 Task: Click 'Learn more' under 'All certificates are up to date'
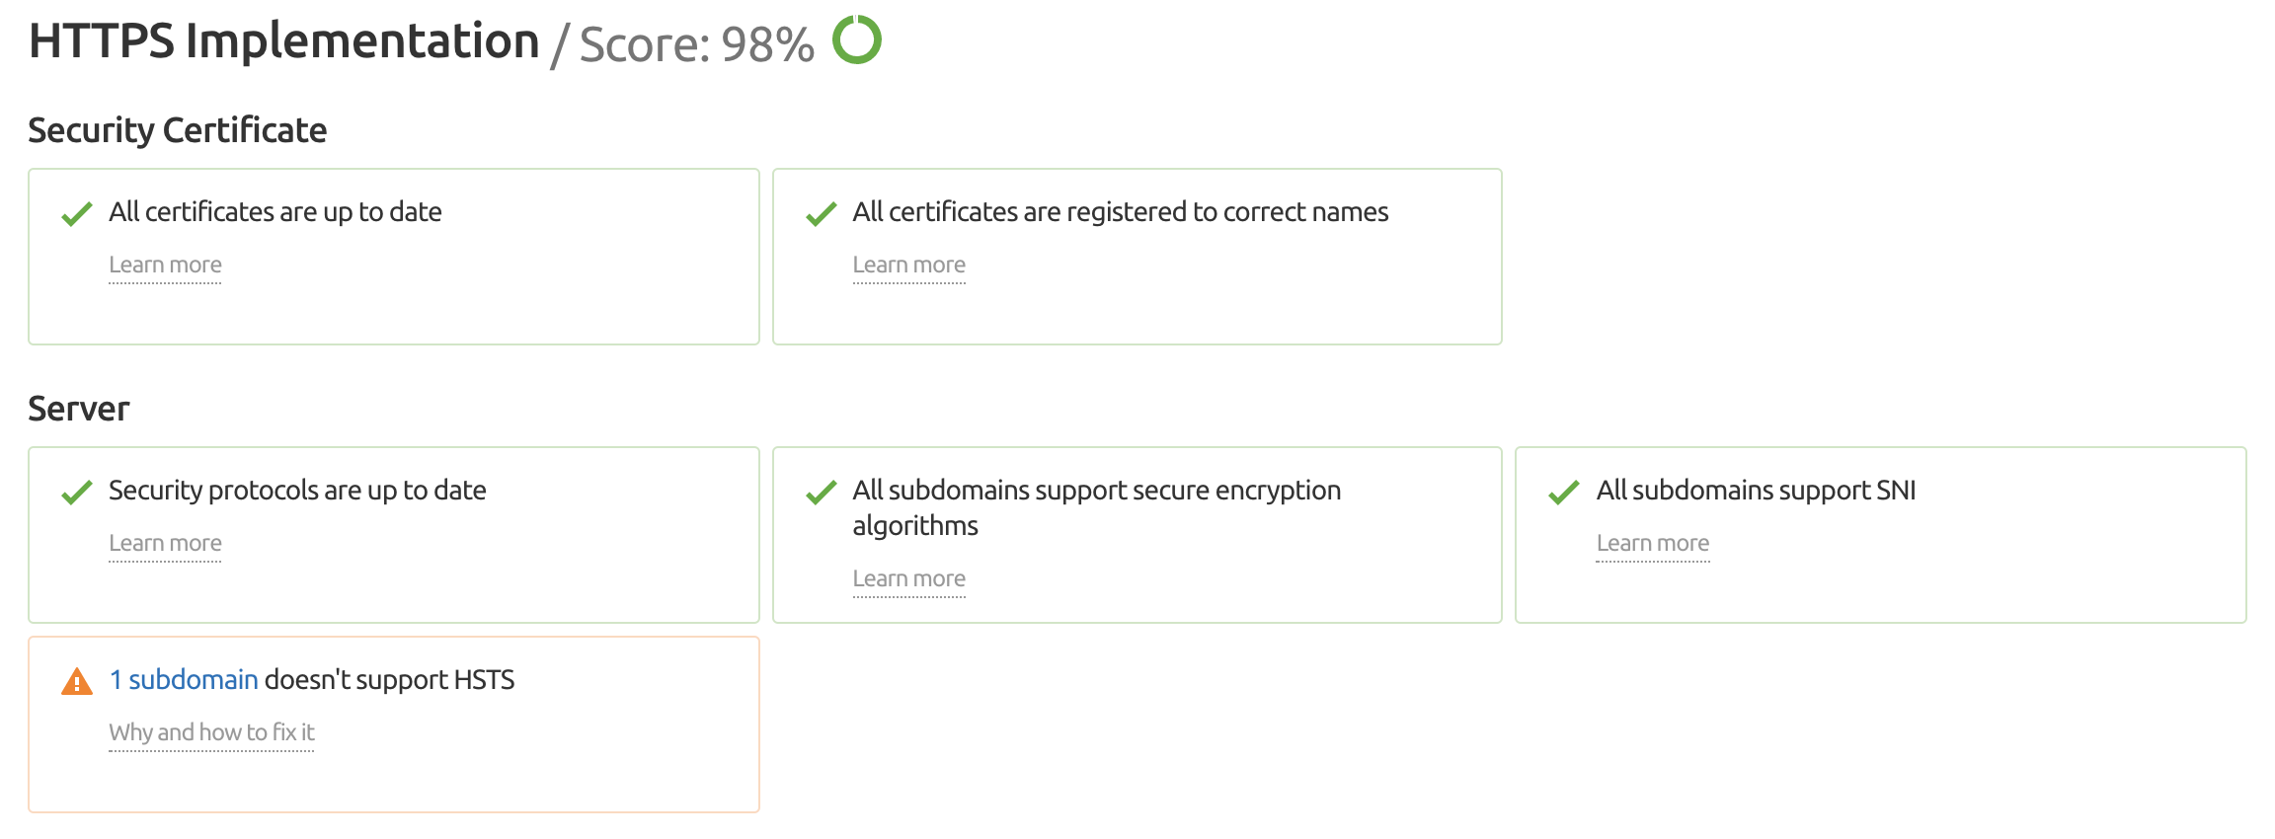point(165,264)
